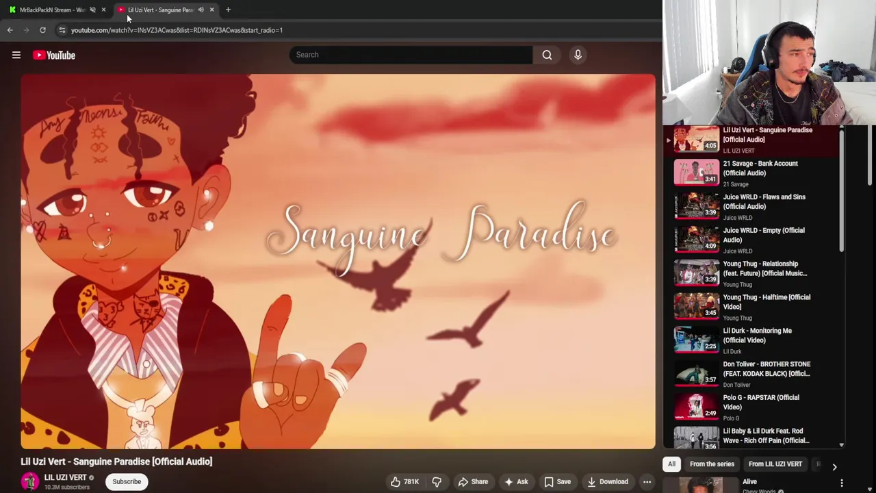Screen dimensions: 876x493
Task: Share the Sanguine Paradise video
Action: tap(473, 481)
